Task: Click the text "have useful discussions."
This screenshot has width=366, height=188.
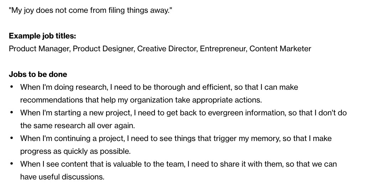Action: point(62,177)
